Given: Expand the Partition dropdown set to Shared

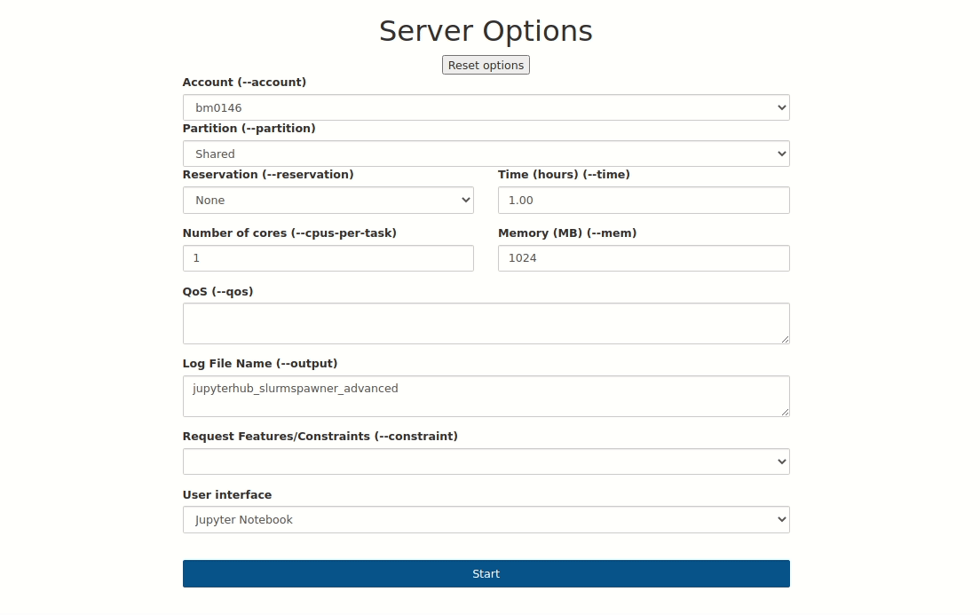Looking at the screenshot, I should coord(486,154).
